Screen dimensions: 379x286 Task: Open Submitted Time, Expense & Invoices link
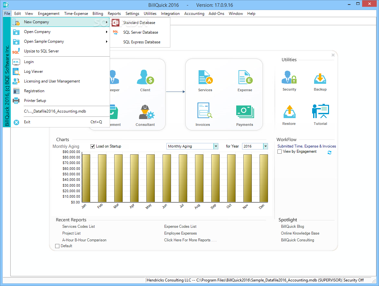coord(307,146)
